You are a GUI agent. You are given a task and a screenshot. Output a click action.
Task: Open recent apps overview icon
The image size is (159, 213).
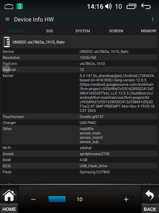point(131,6)
